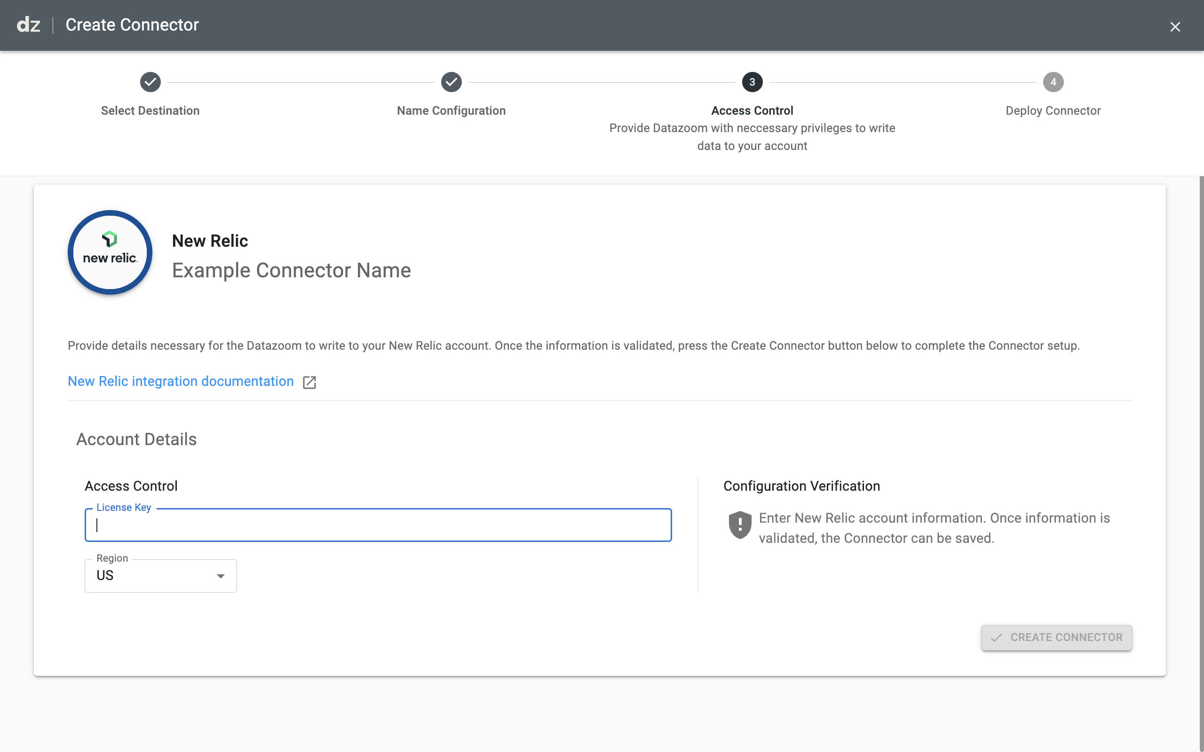Screen dimensions: 1204x752
Task: Click the Account Details heading
Action: [x=136, y=439]
